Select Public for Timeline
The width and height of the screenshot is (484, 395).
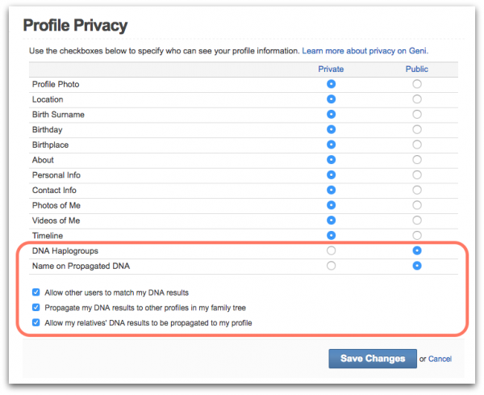(x=417, y=236)
